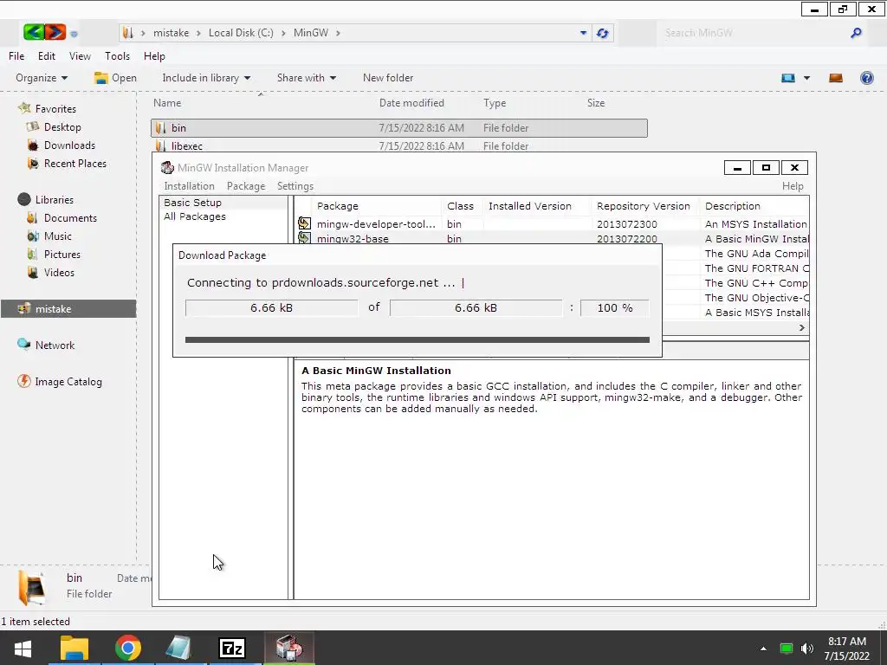This screenshot has width=887, height=665.
Task: Sort by Name column header
Action: (x=167, y=103)
